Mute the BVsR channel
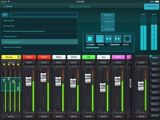This screenshot has height=120, width=160. (x=74, y=117)
